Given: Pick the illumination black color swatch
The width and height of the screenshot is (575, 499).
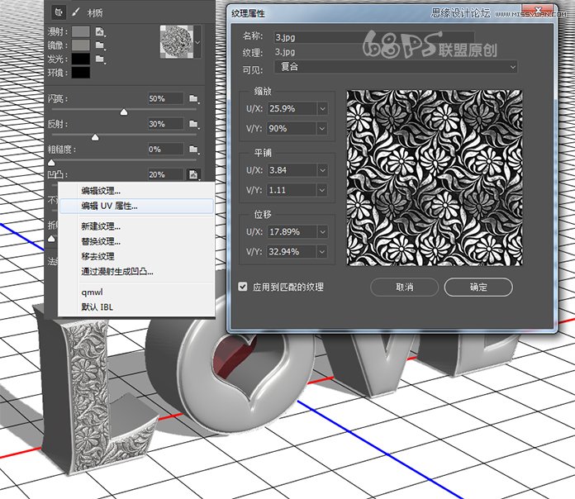Looking at the screenshot, I should 81,59.
